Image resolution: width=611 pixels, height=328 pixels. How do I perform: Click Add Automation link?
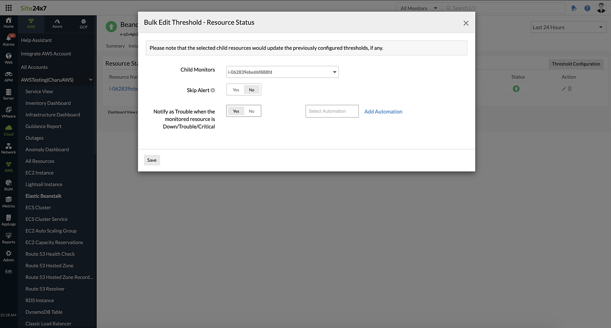[x=383, y=111]
